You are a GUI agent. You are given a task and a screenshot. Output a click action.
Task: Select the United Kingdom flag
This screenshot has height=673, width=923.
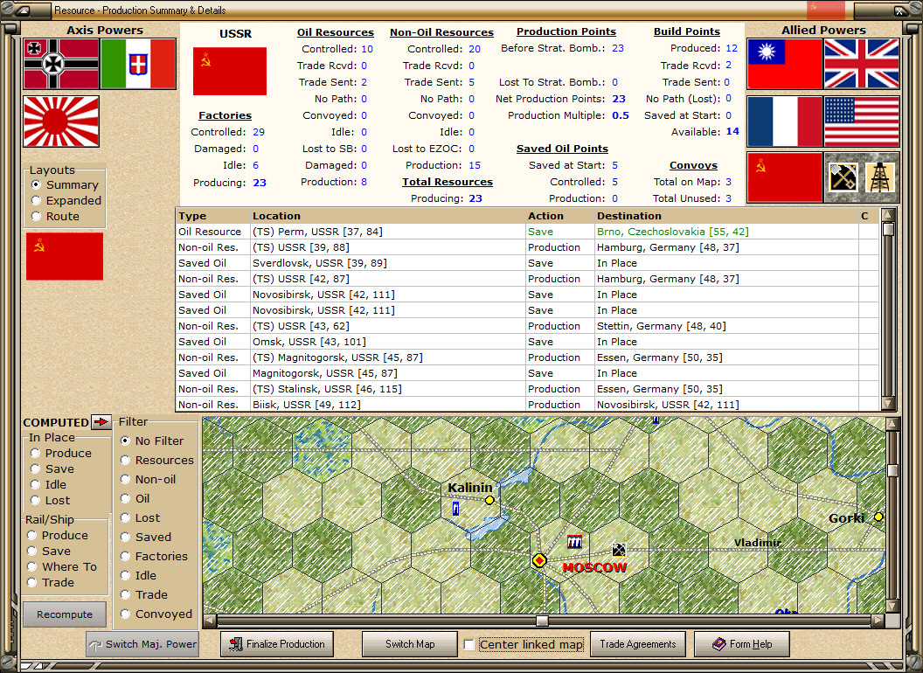(861, 64)
